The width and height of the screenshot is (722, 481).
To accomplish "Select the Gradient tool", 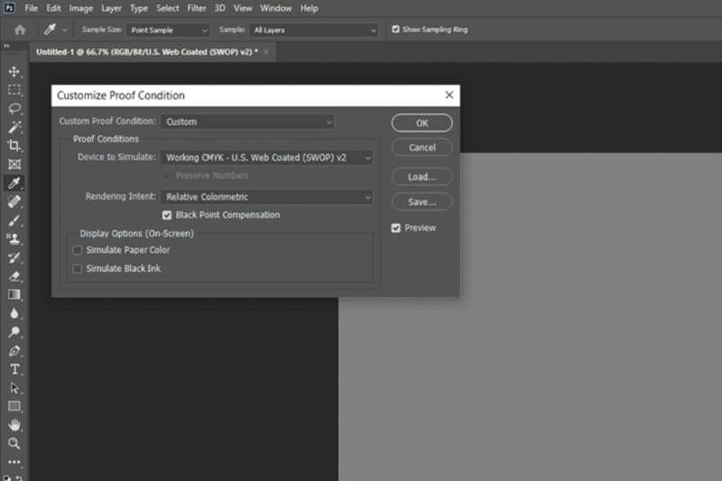I will (14, 294).
